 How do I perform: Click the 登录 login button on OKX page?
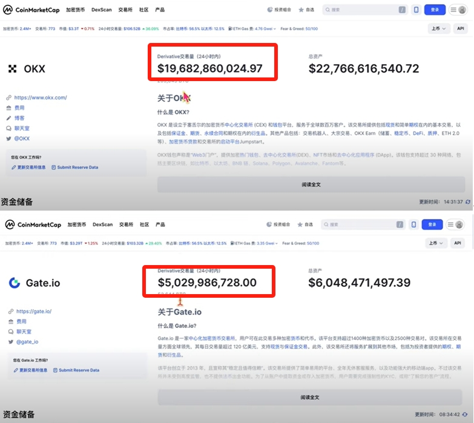click(435, 10)
